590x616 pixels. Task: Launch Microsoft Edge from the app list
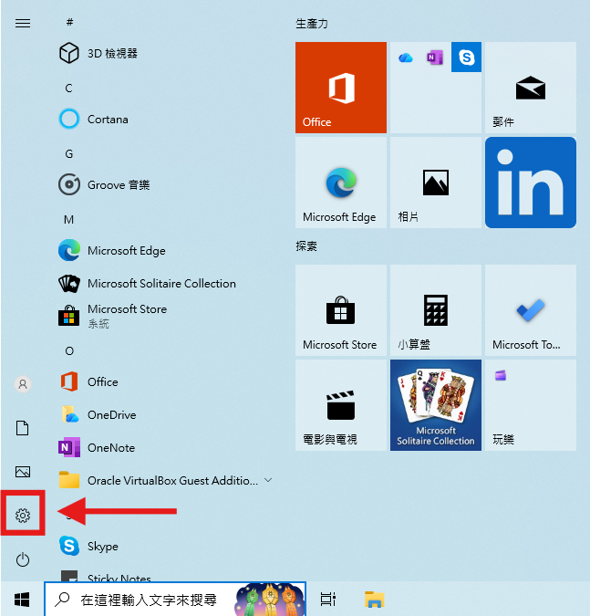pyautogui.click(x=112, y=251)
